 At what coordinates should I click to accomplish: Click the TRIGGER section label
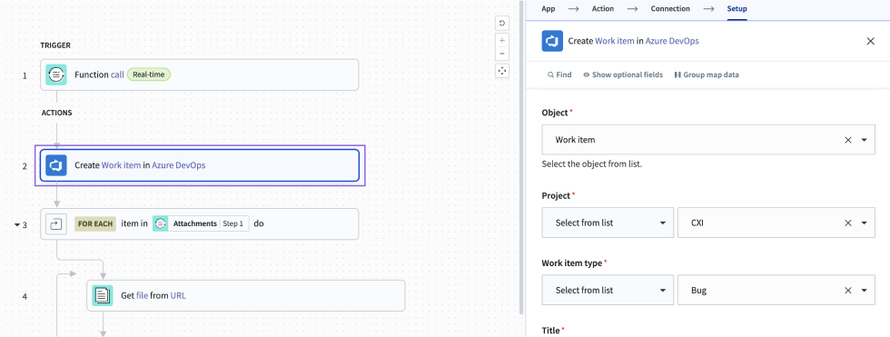click(x=55, y=45)
